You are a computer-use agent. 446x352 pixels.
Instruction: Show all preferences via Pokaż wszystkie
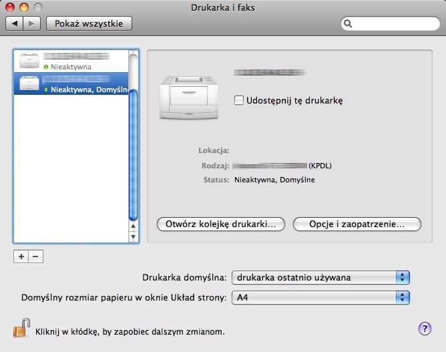[89, 23]
